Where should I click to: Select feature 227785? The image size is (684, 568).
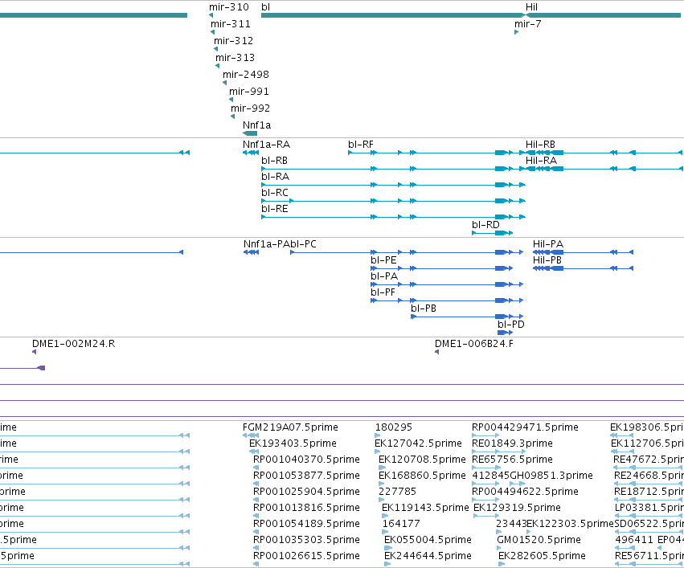pyautogui.click(x=397, y=492)
